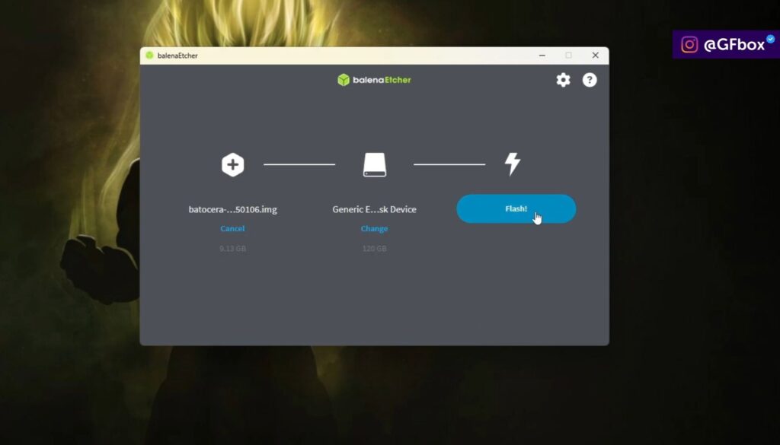Cancel the selected batocera image
The image size is (780, 445).
tap(232, 228)
